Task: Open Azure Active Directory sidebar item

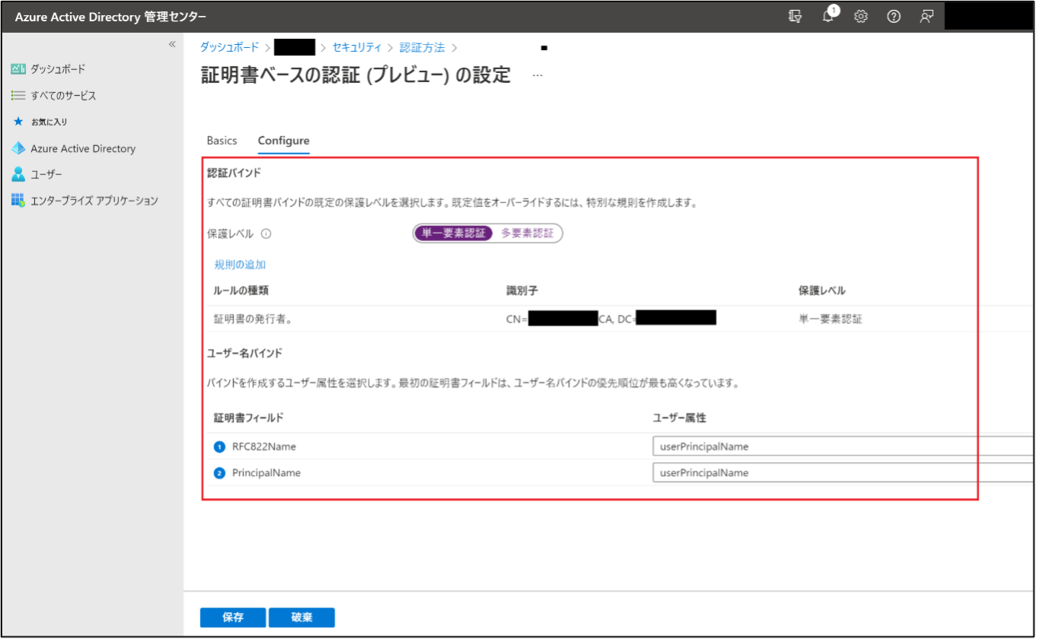Action: [x=83, y=148]
